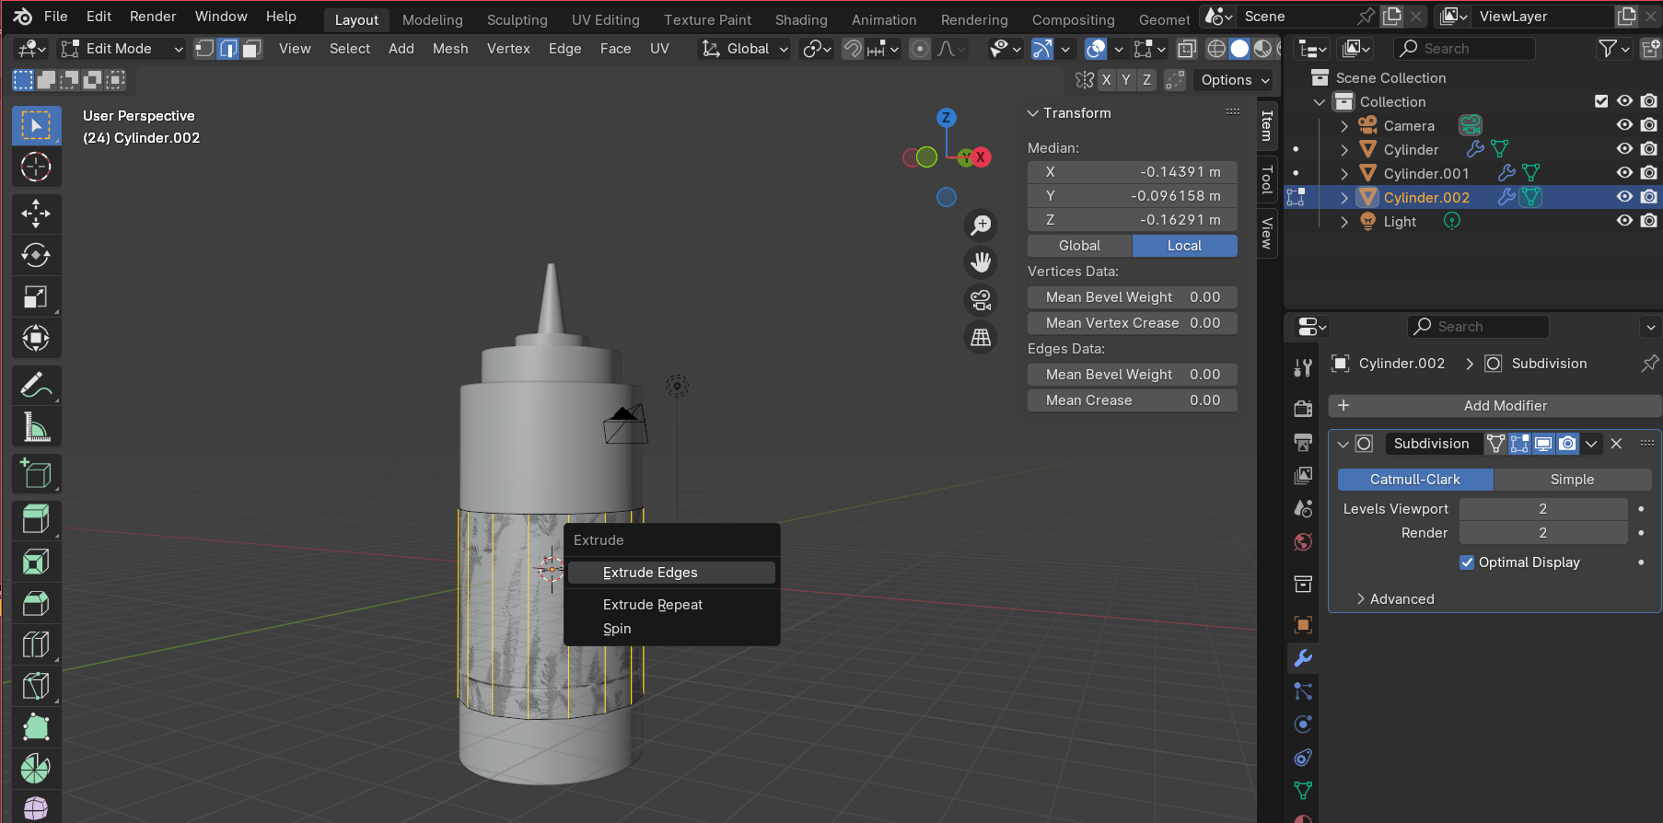Select the Poly Build tool
This screenshot has width=1663, height=823.
tap(36, 727)
